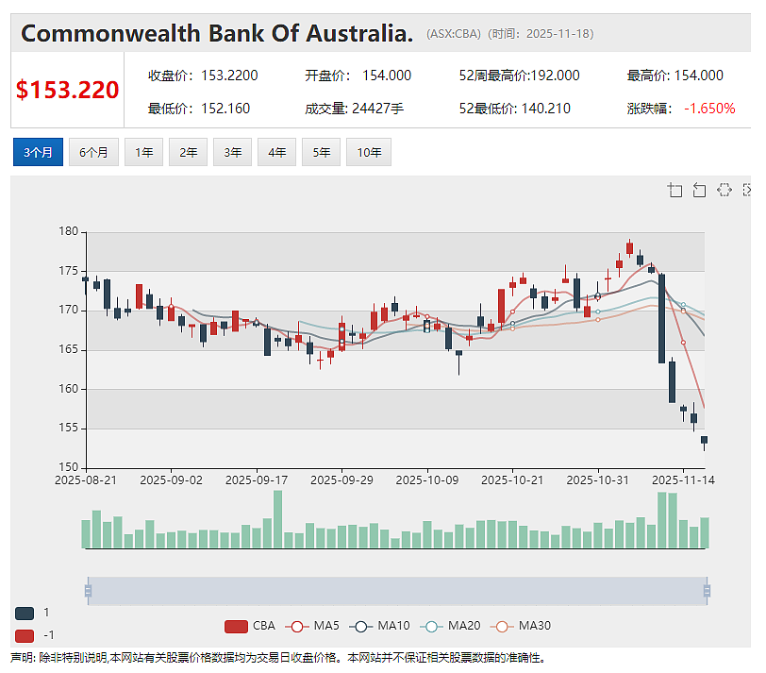
Task: Click the 最低价: 152.160 figure
Action: coord(199,109)
